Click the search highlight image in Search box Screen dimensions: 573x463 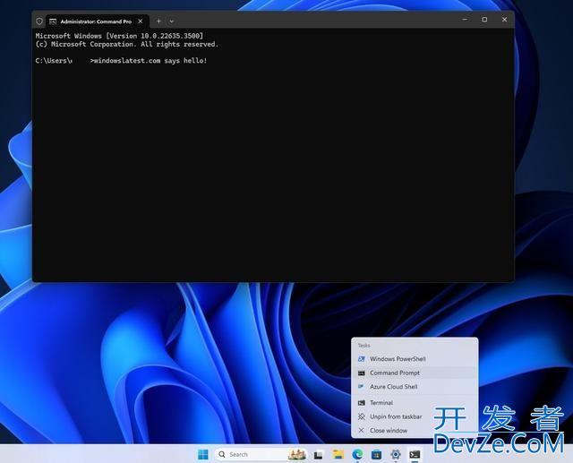pos(297,454)
